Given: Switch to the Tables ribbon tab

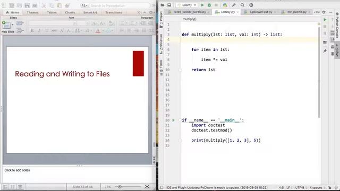Looking at the screenshot, I should pyautogui.click(x=52, y=13).
